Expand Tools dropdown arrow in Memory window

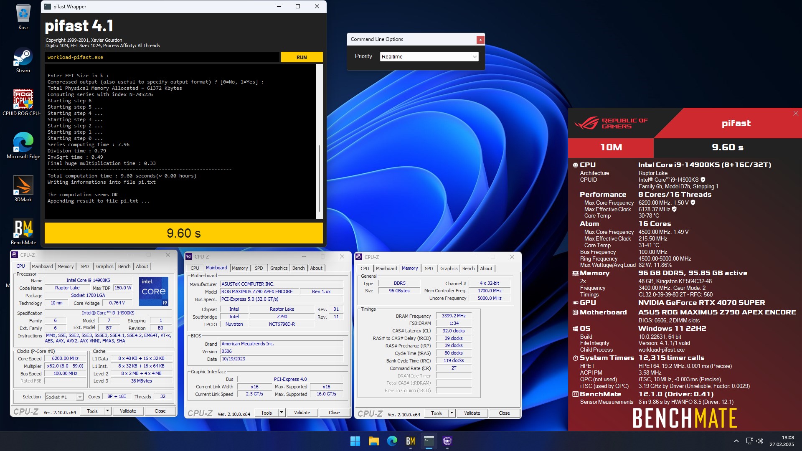click(452, 413)
